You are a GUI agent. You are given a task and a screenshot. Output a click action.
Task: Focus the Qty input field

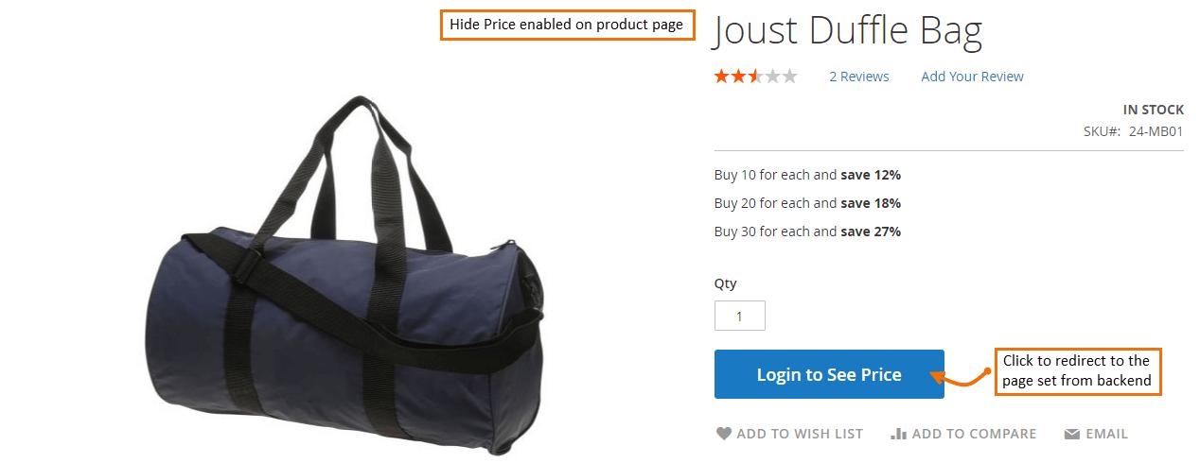click(739, 316)
